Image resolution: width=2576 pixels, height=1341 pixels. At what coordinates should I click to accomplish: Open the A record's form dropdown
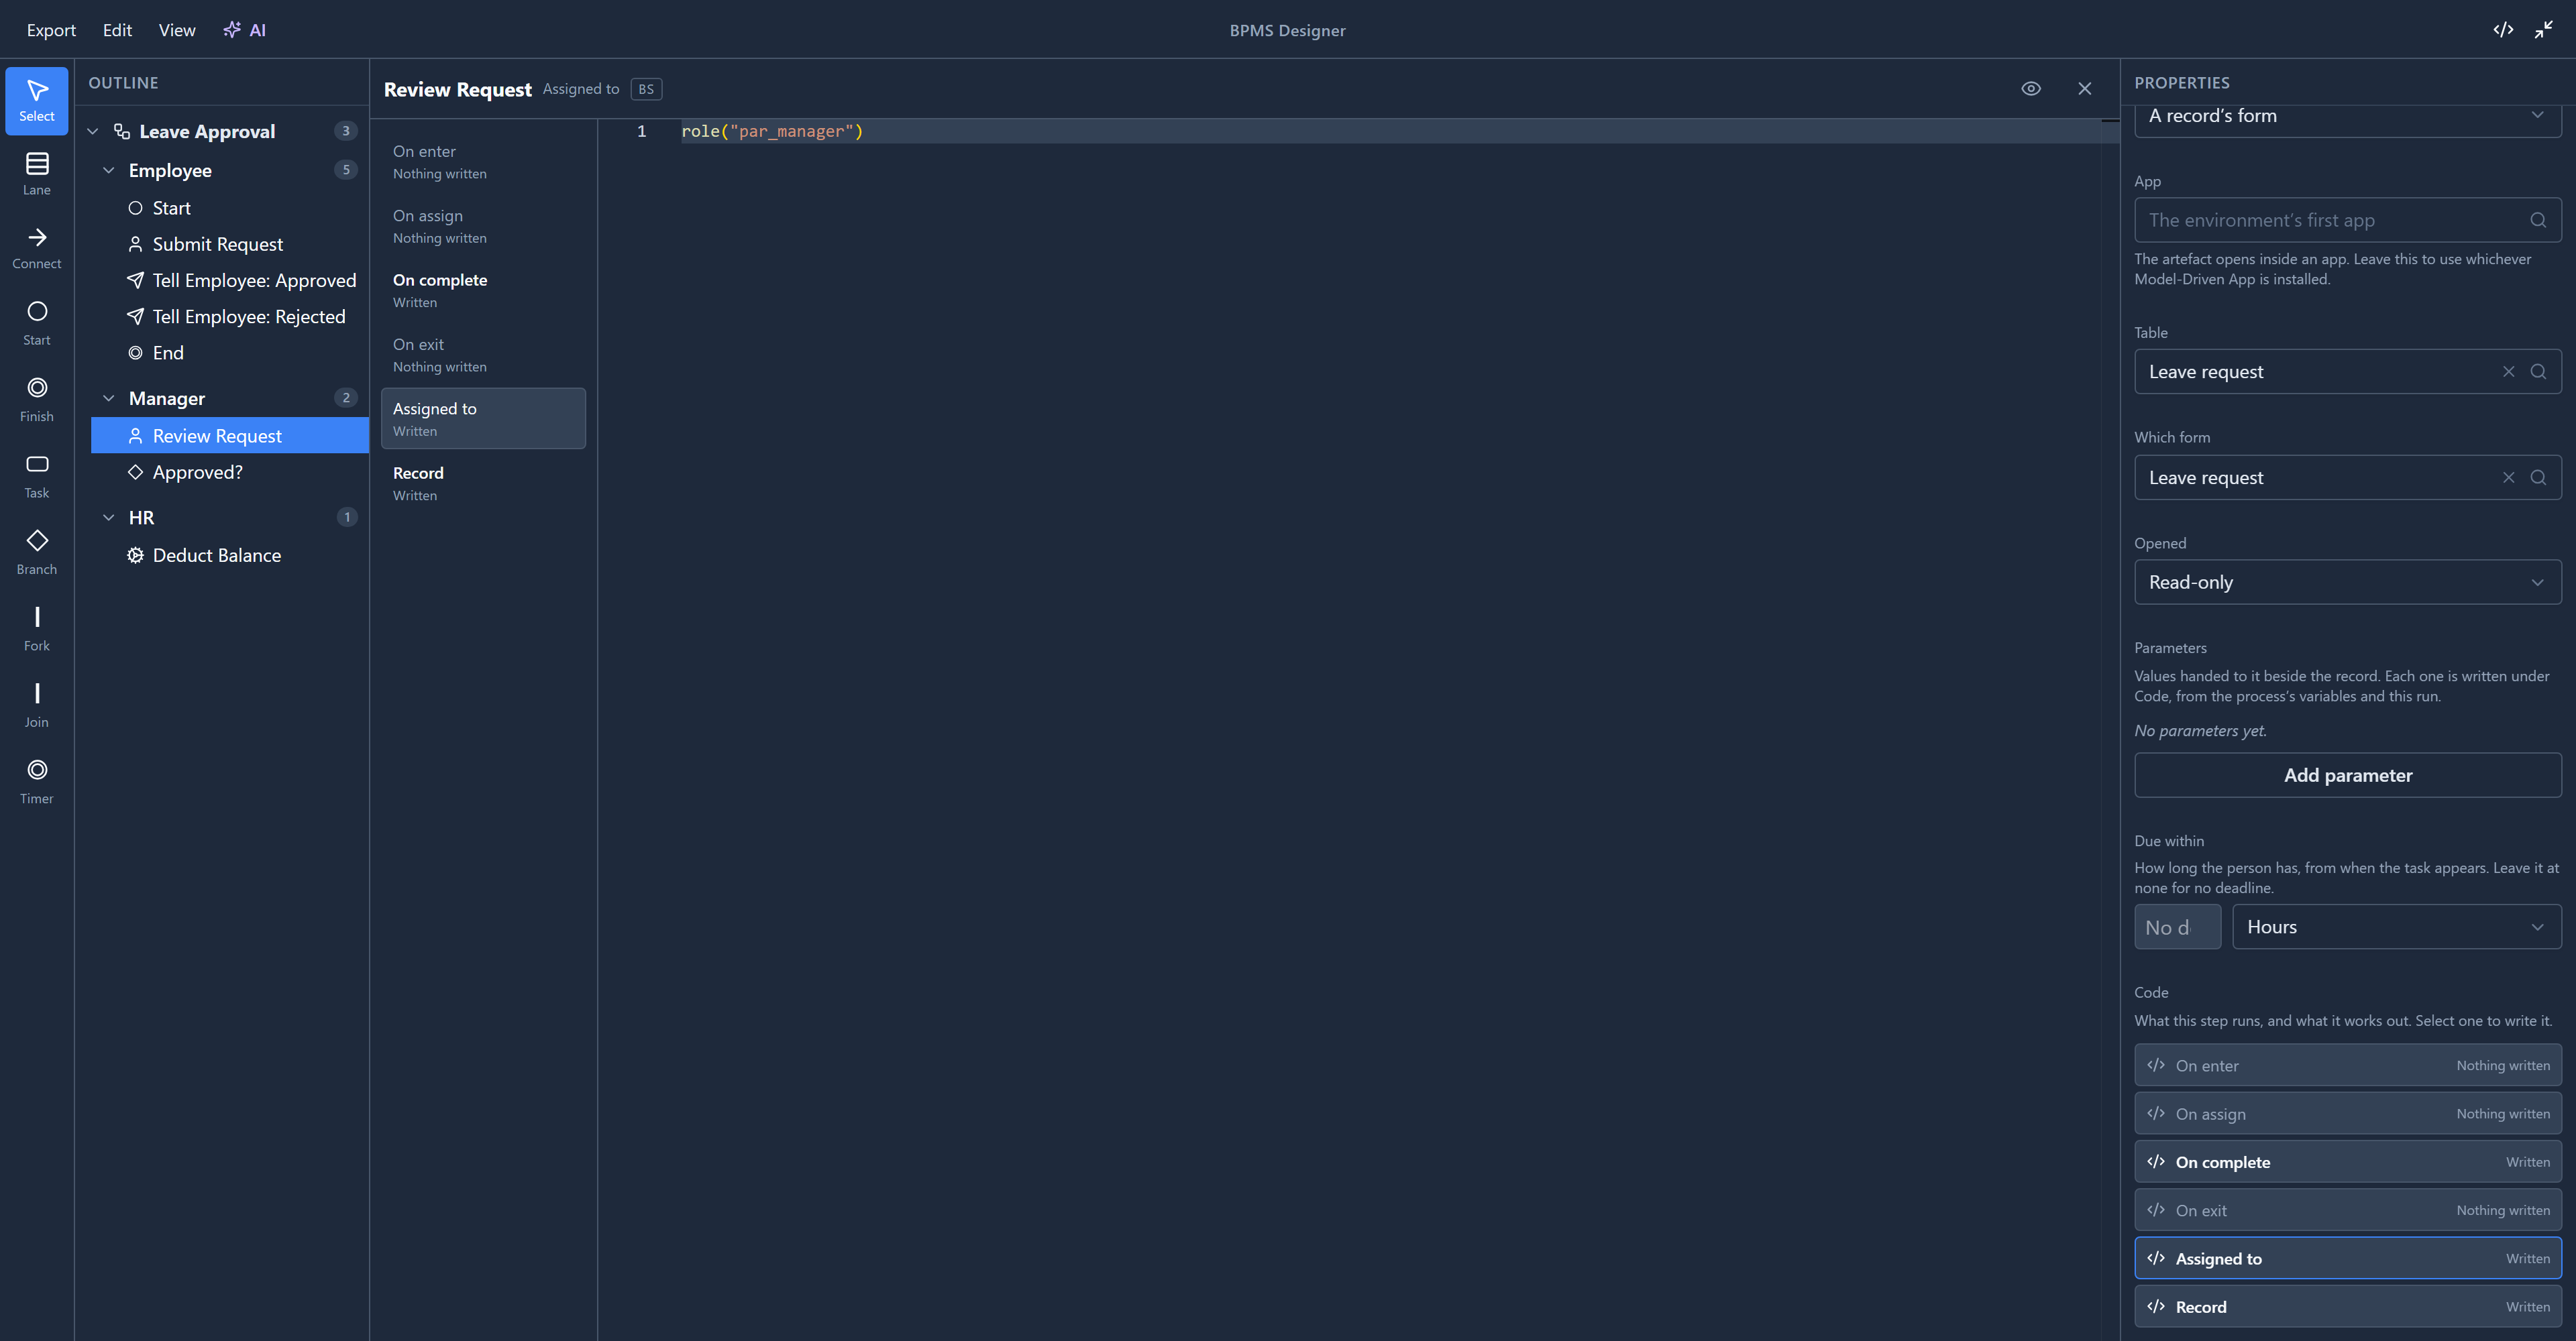pos(2347,116)
